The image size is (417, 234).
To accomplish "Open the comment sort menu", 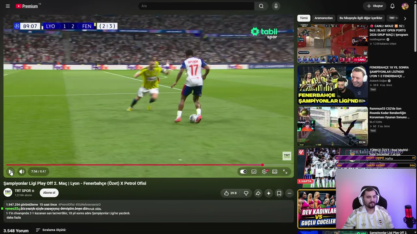I will (x=51, y=230).
